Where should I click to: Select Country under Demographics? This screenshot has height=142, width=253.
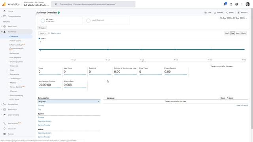click(41, 105)
